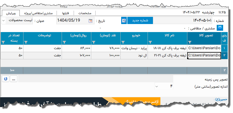Click the reset arrow button for background image

[x=6, y=79]
